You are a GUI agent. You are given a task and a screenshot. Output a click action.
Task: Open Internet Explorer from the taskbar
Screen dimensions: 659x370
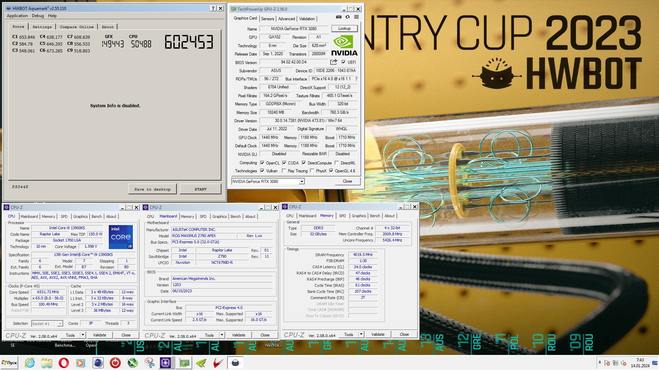30,362
